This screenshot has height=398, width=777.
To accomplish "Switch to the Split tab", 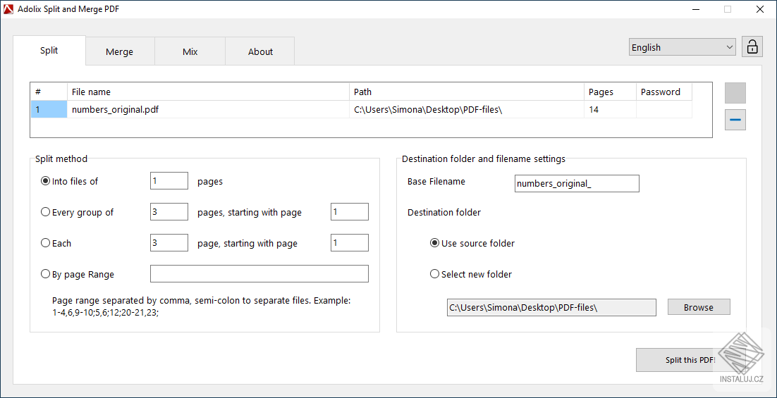I will pos(49,51).
